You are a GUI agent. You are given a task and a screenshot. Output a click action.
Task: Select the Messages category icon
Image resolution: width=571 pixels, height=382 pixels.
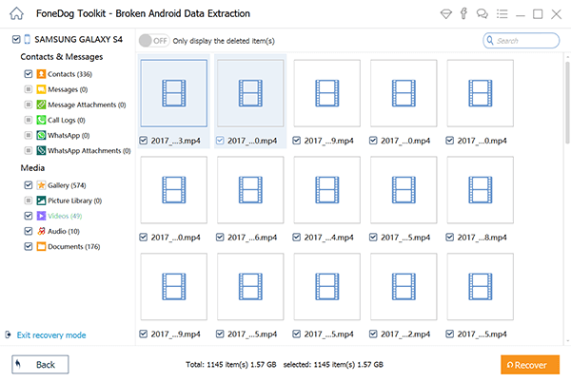point(41,89)
